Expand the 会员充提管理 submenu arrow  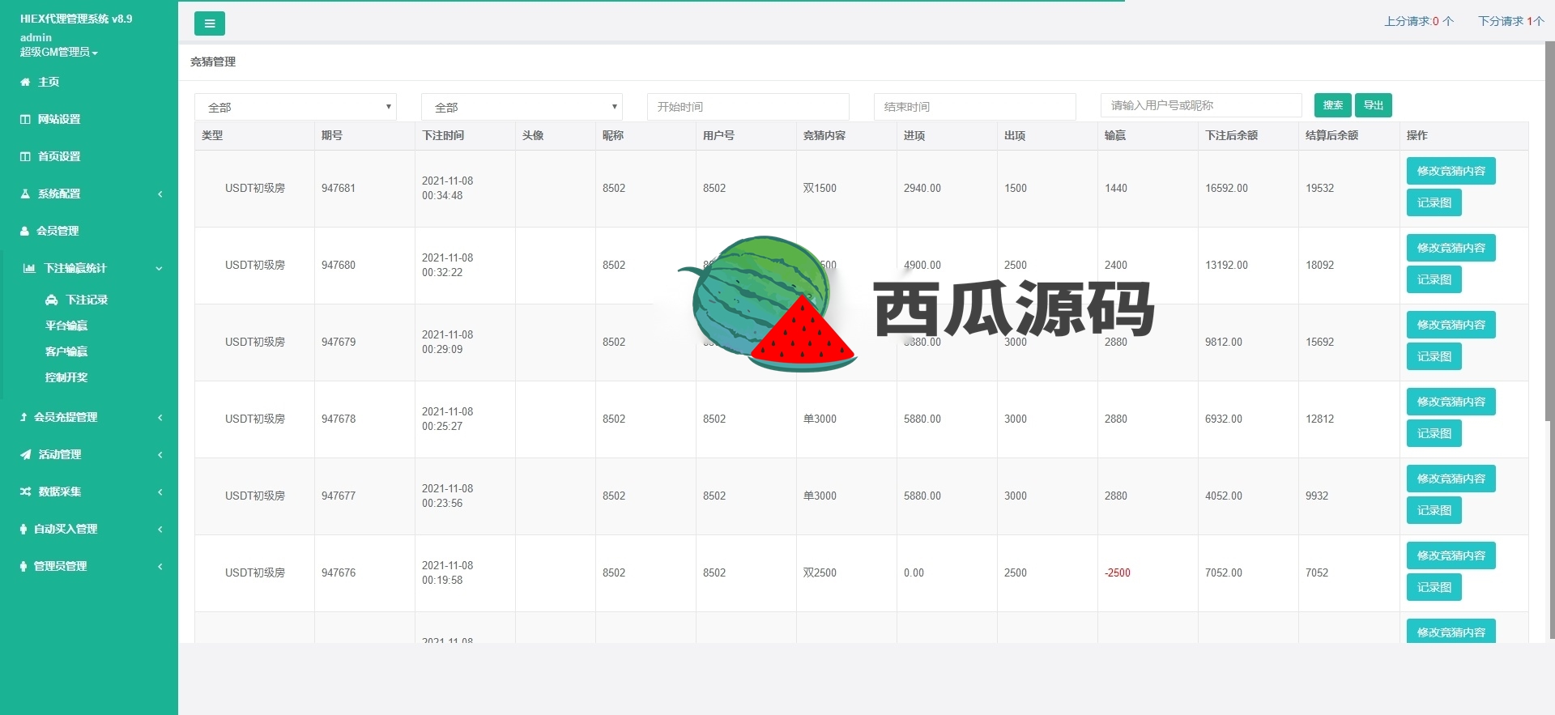[160, 417]
